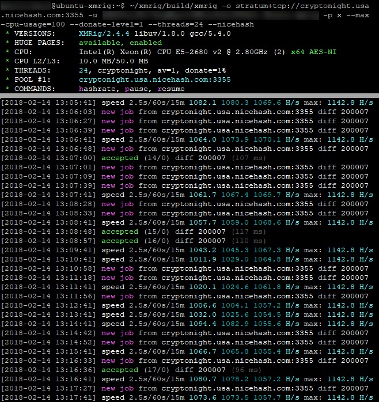Click diff 200007 in the 13:07:39 line

[x=343, y=186]
